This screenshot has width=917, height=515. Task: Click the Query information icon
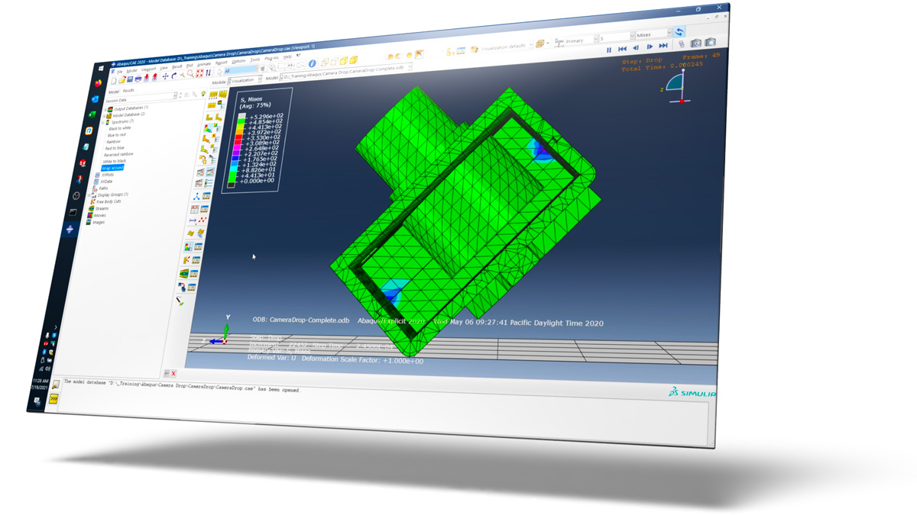click(312, 64)
